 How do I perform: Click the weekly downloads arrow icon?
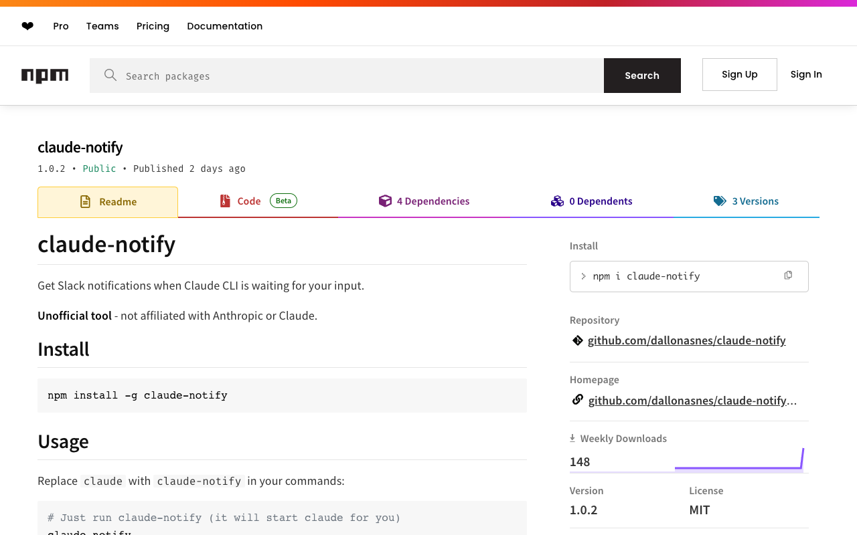click(x=572, y=438)
